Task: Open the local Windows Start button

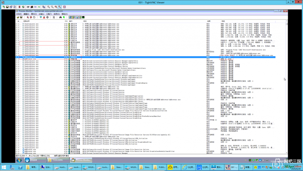Action: pyautogui.click(x=4, y=167)
